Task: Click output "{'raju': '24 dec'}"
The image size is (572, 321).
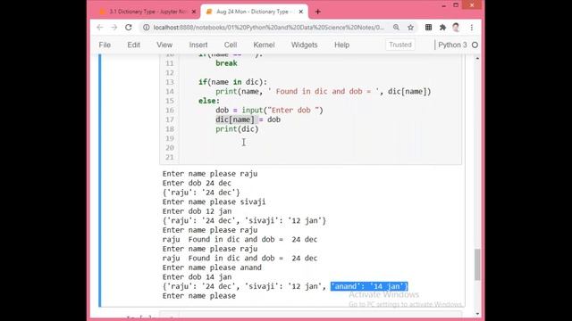Action: point(201,193)
